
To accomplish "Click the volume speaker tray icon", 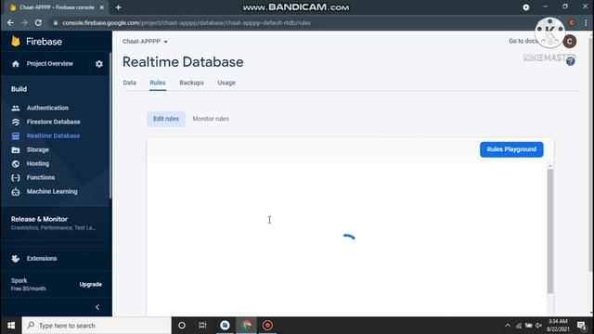I will pyautogui.click(x=538, y=326).
